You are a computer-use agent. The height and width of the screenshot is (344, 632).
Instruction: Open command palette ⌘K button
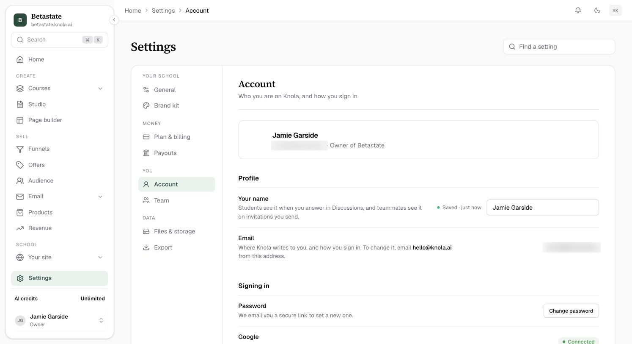(x=616, y=11)
